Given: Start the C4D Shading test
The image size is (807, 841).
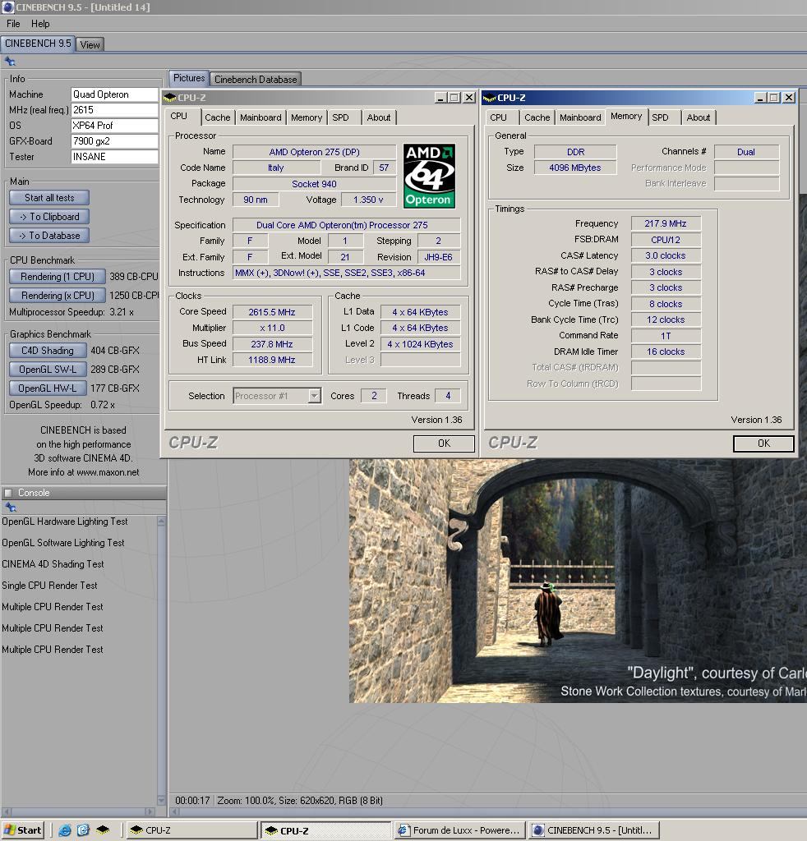Looking at the screenshot, I should (48, 351).
